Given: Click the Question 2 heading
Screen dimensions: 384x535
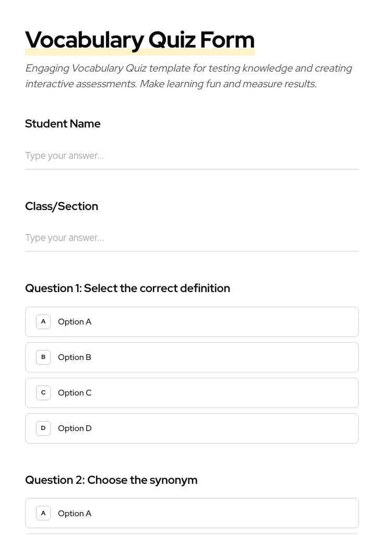Looking at the screenshot, I should 111,480.
